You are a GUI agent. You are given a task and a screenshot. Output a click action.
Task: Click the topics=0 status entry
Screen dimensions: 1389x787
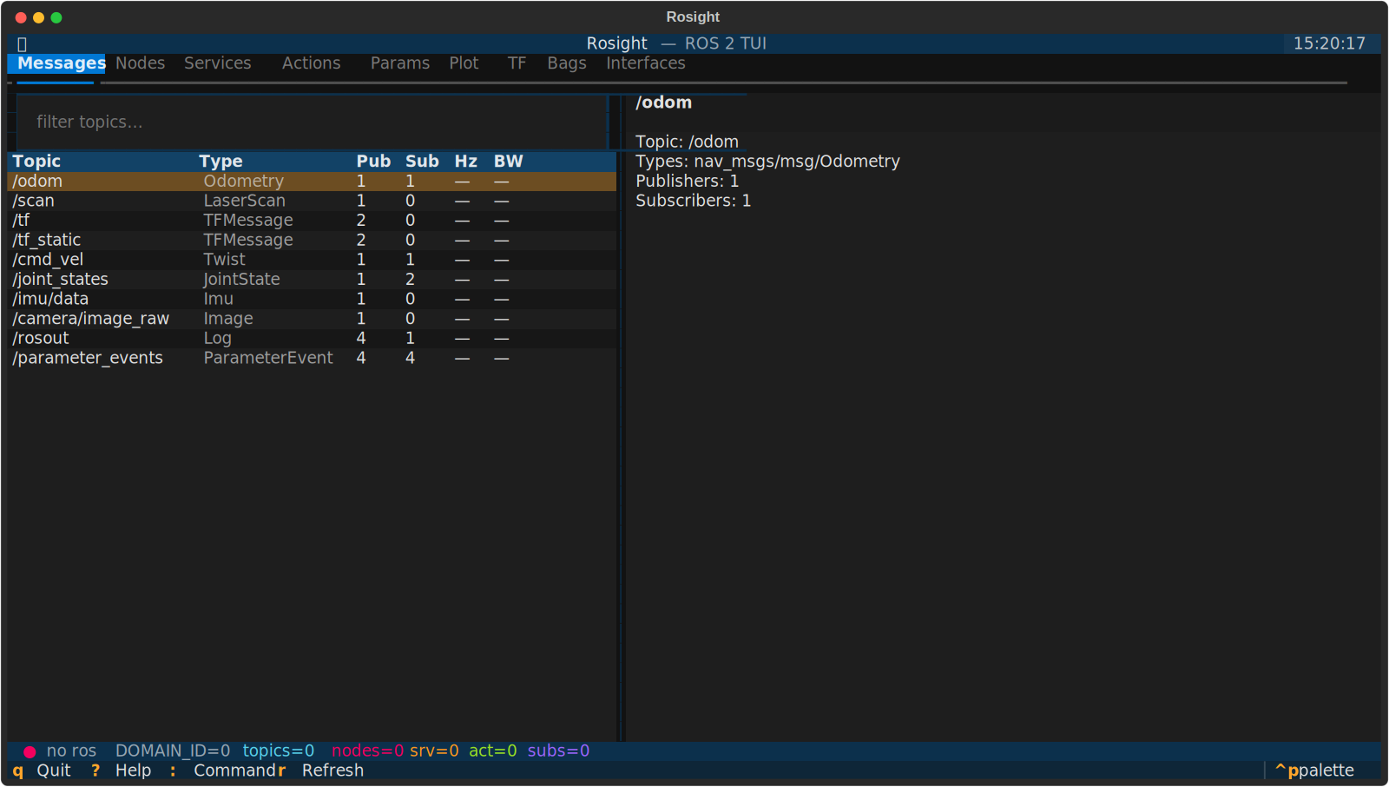(278, 751)
